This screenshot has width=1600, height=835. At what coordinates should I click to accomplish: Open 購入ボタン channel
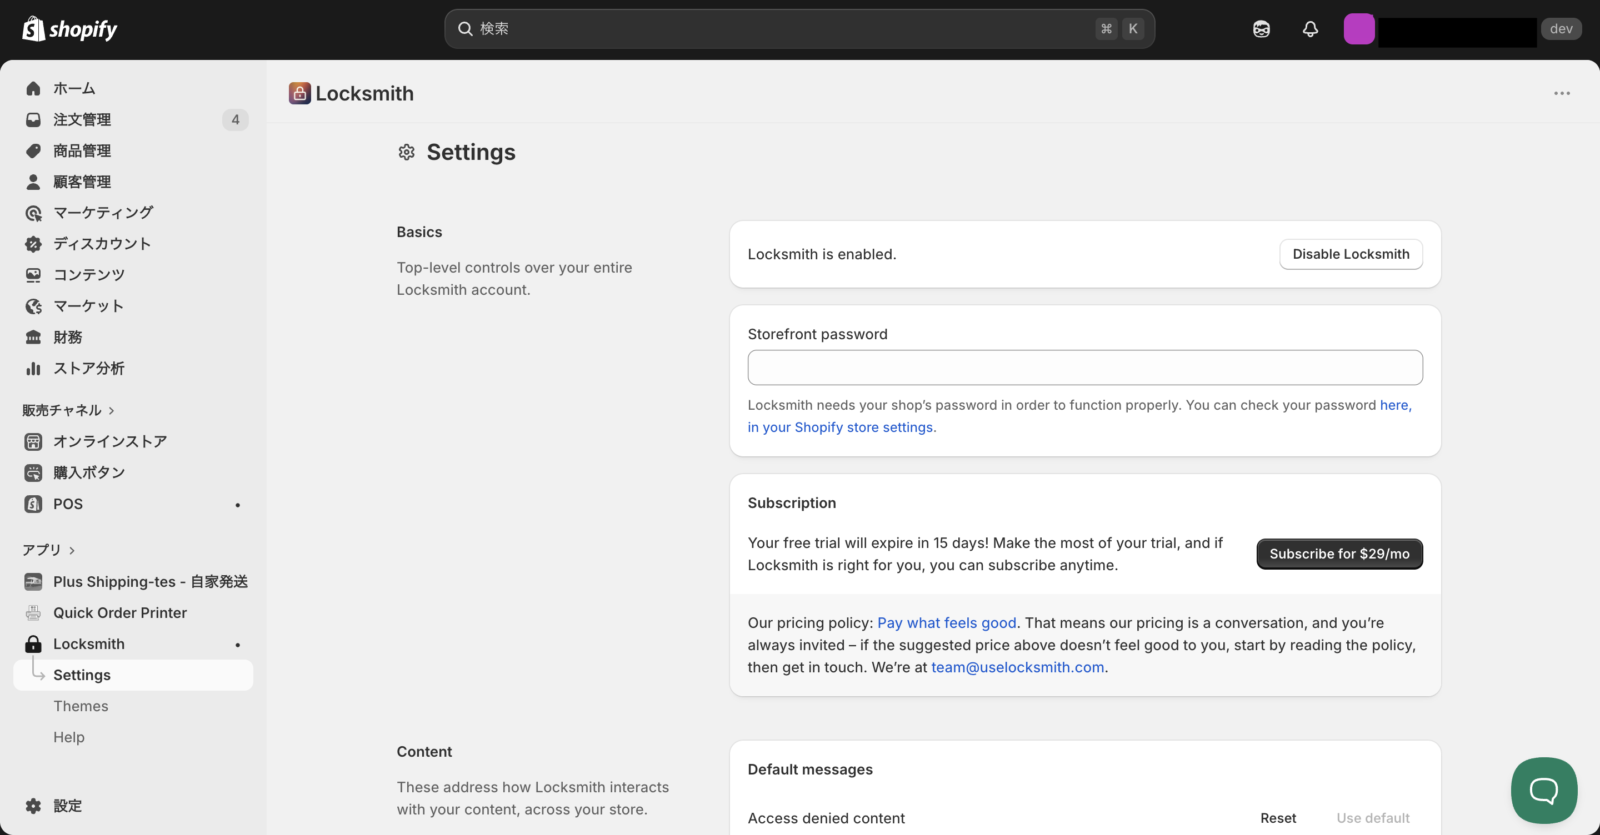point(89,472)
